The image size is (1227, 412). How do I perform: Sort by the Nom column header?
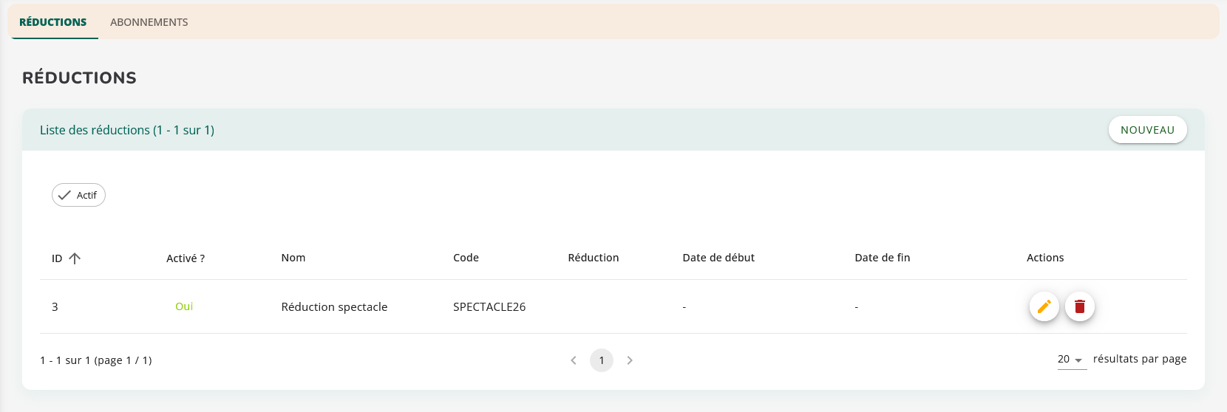coord(293,258)
